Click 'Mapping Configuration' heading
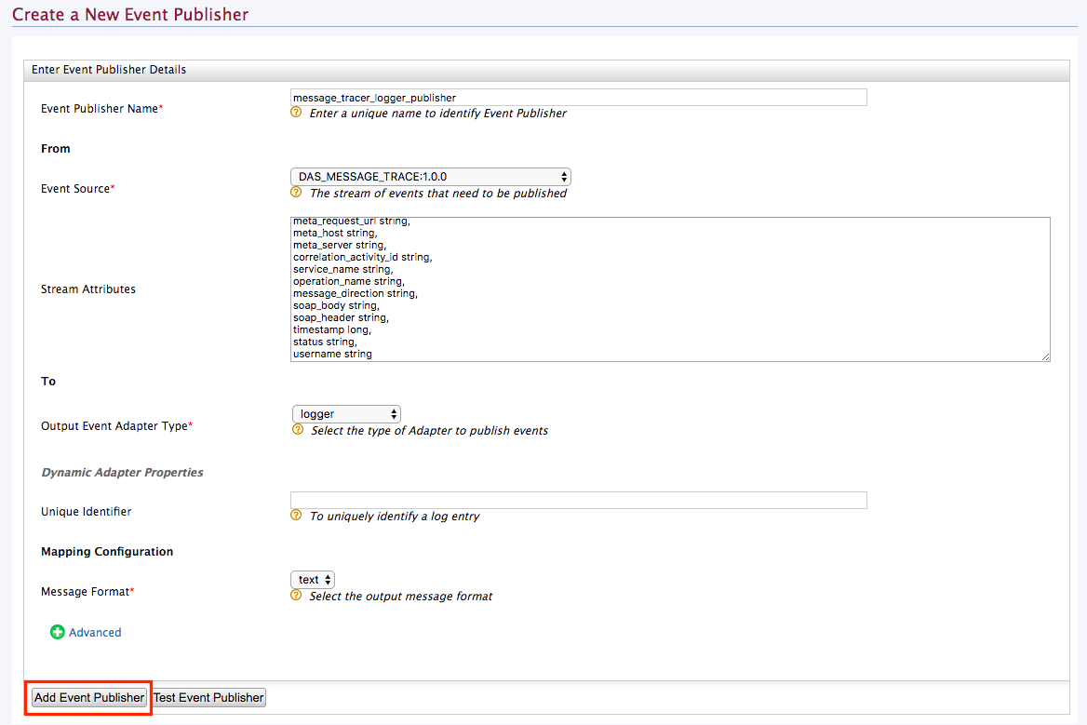 (107, 552)
